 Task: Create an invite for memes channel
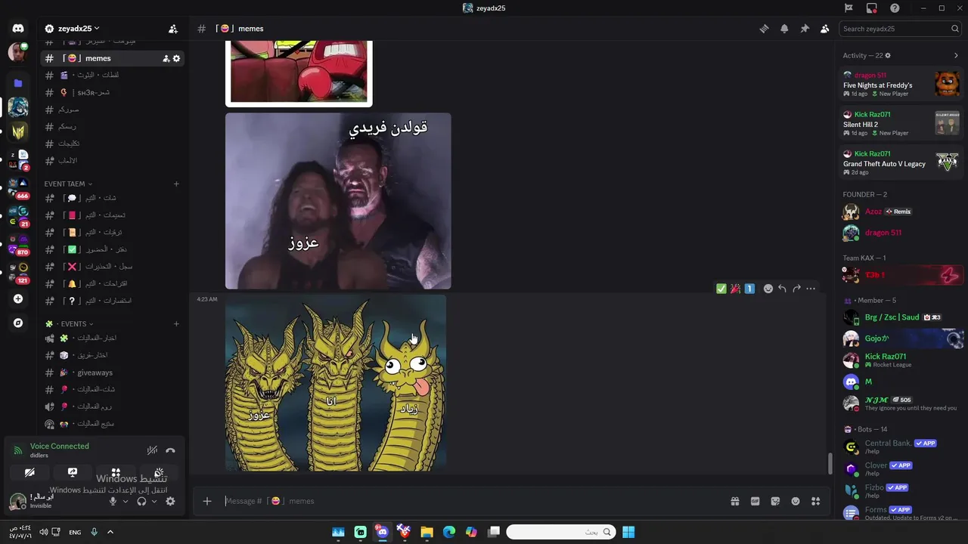click(166, 58)
